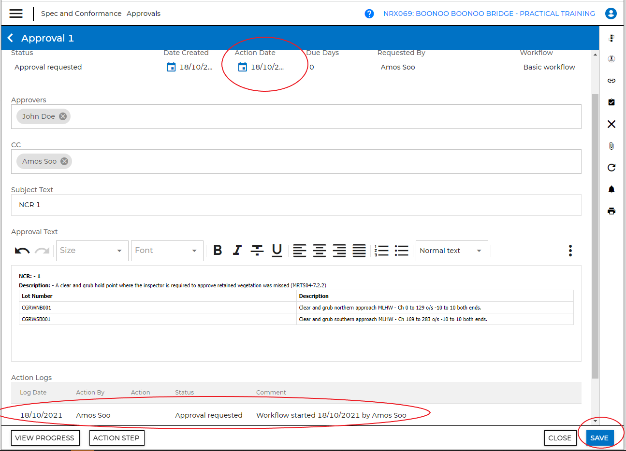
Task: Toggle underline formatting in the editor
Action: coord(277,250)
